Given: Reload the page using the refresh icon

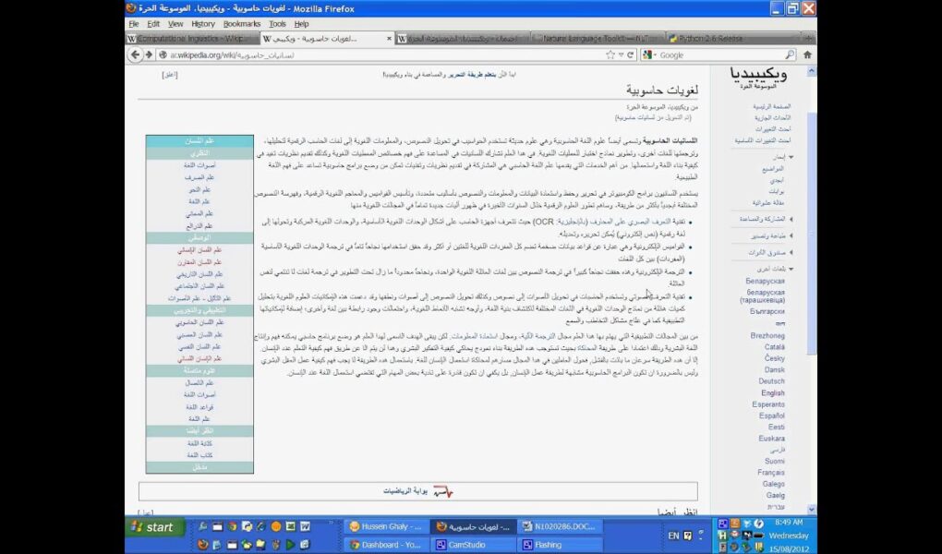Looking at the screenshot, I should click(x=630, y=55).
